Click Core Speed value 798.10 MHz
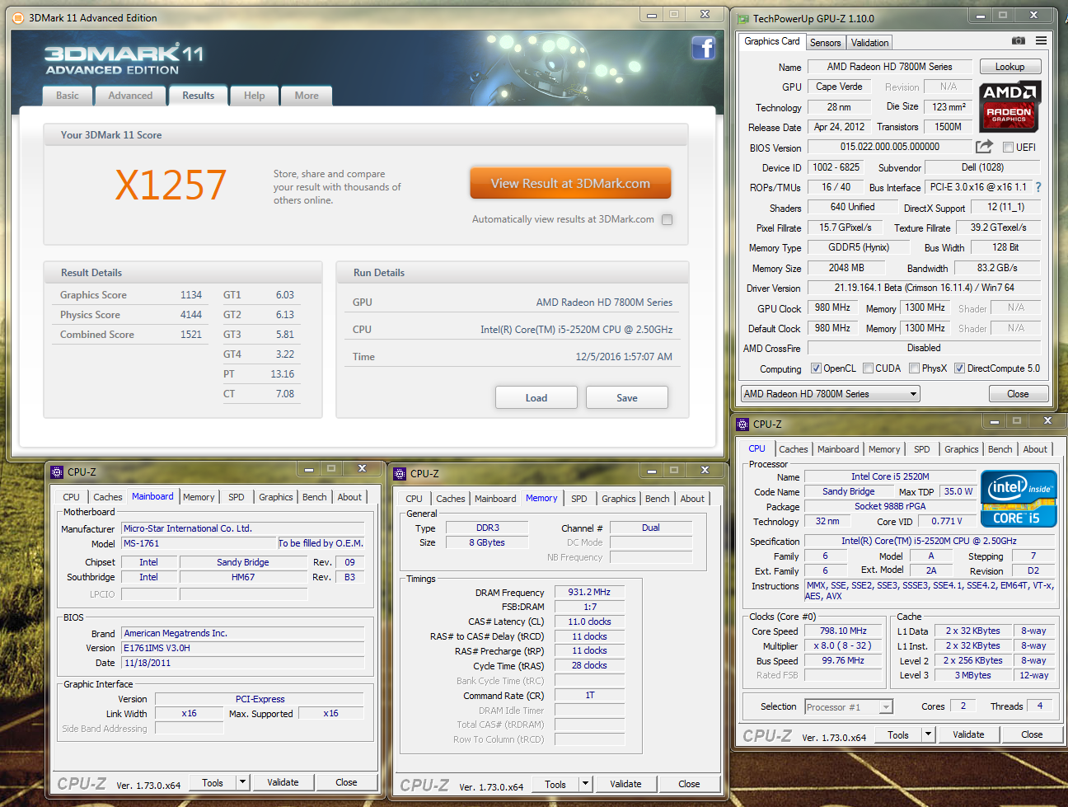 pyautogui.click(x=843, y=631)
